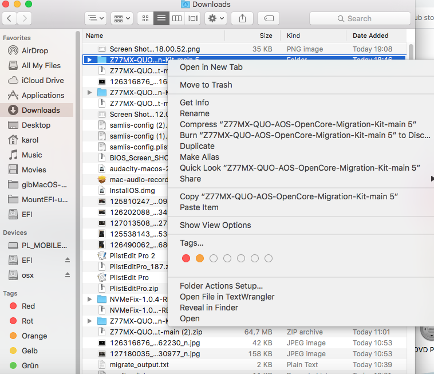Choose Tags… in context menu
Viewport: 434px width, 374px height.
[x=192, y=243]
